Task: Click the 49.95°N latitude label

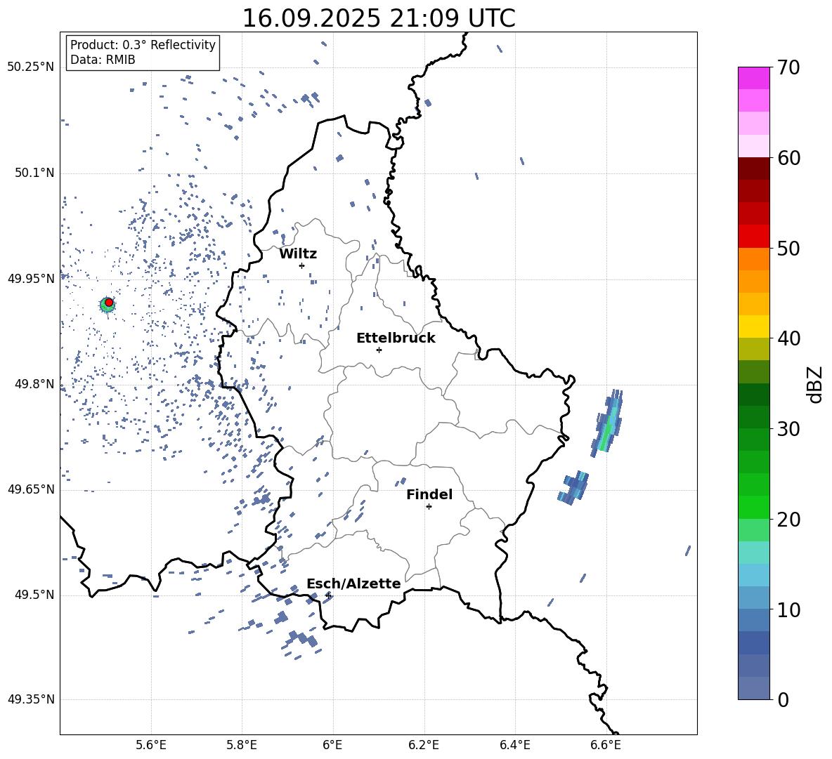Action: click(x=31, y=279)
